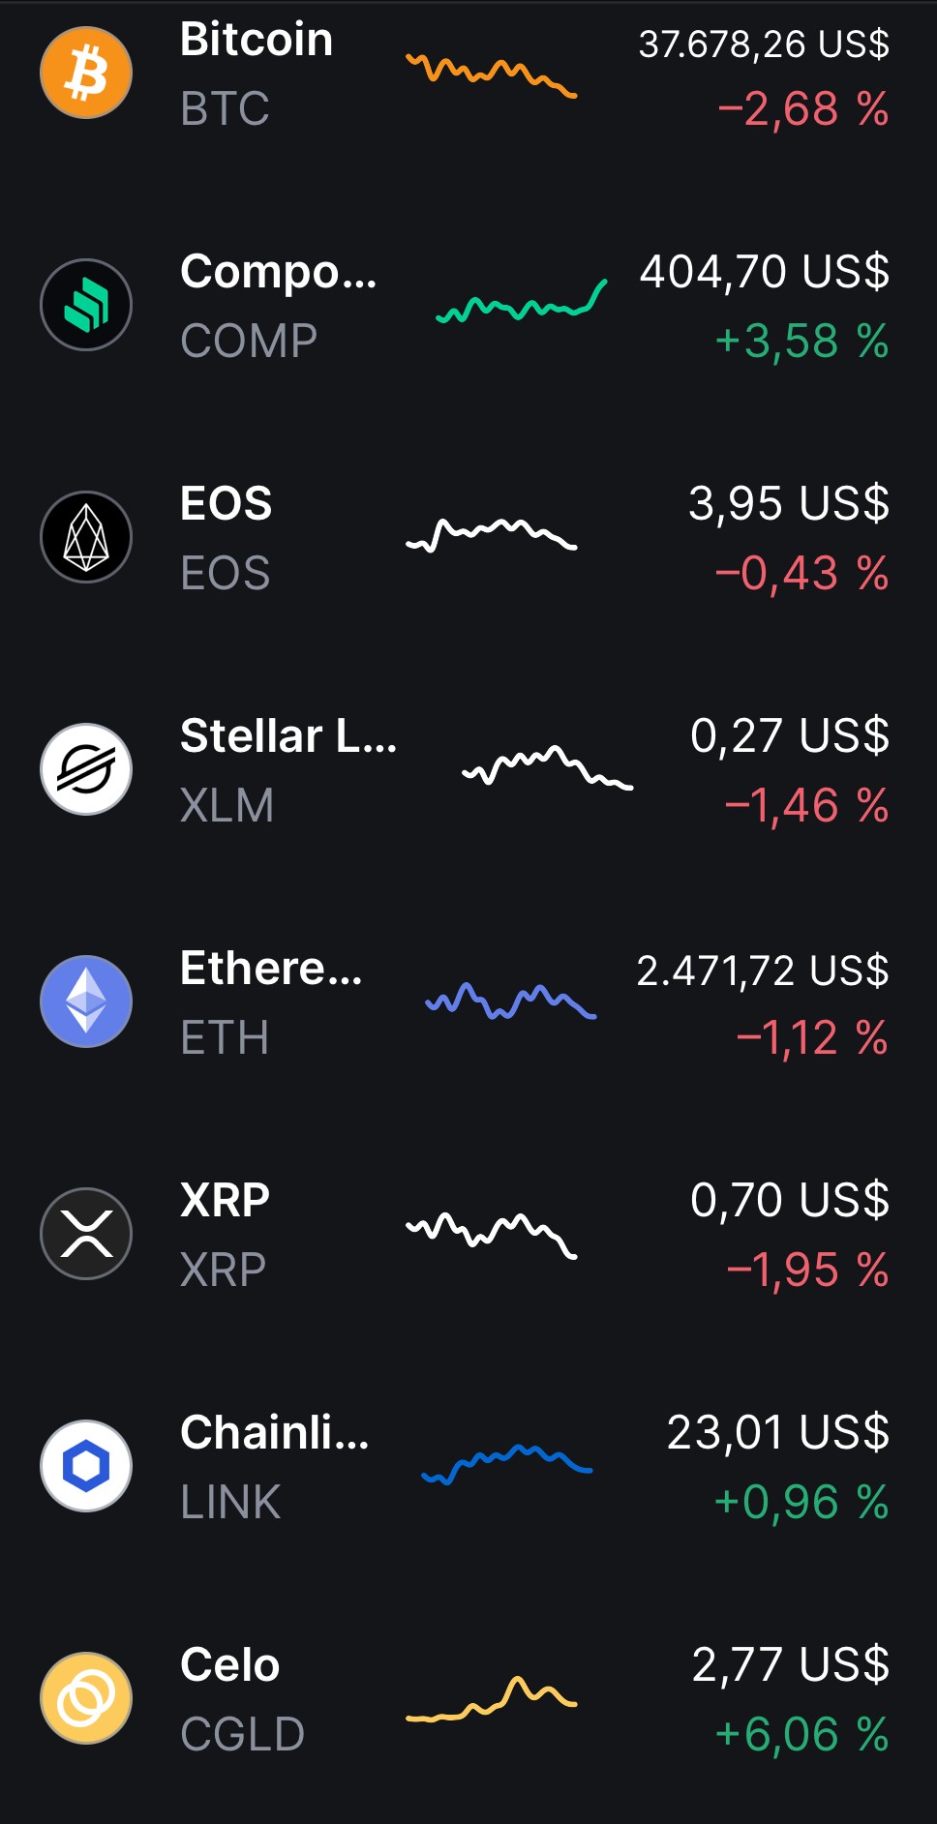Image resolution: width=937 pixels, height=1824 pixels.
Task: Select the Stellar L... asset name
Action: pos(288,735)
